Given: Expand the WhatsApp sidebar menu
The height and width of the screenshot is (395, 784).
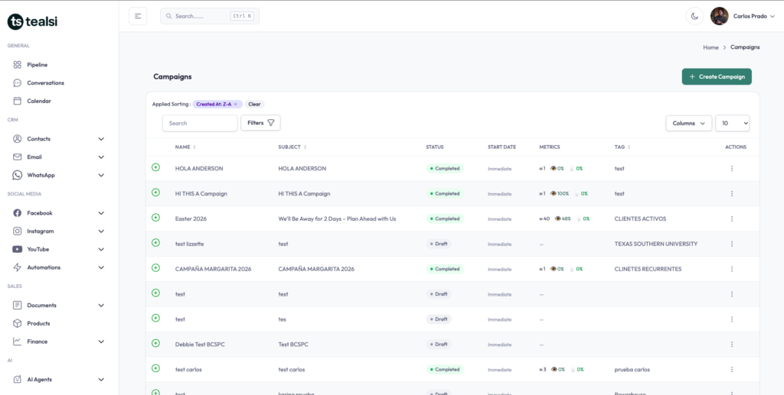Looking at the screenshot, I should coord(101,175).
